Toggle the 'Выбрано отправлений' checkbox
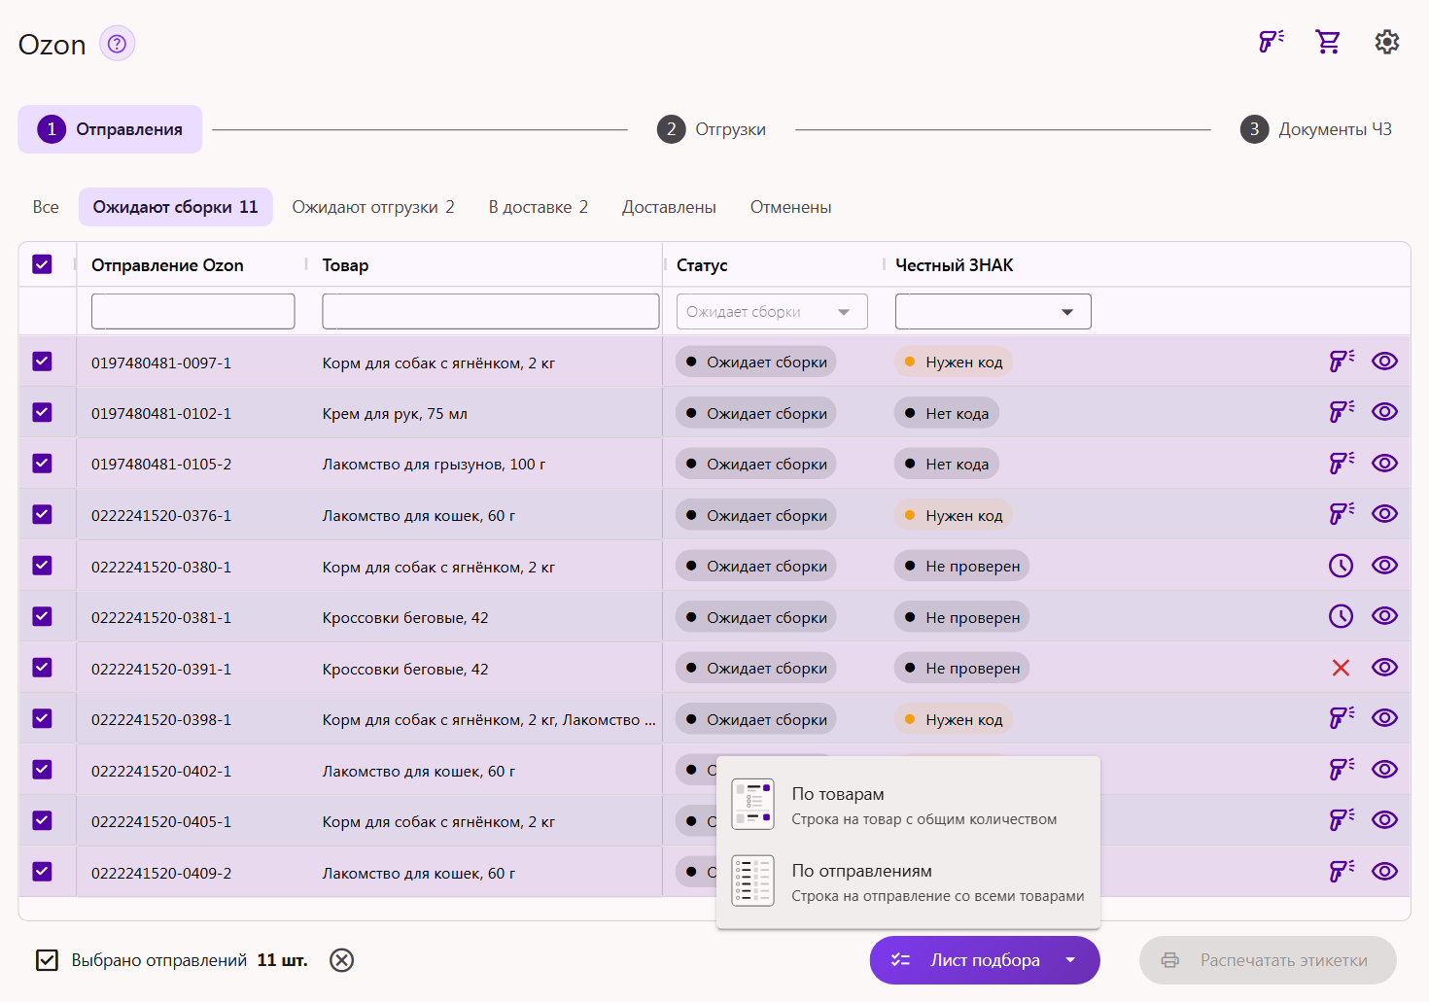This screenshot has width=1429, height=1002. 47,960
